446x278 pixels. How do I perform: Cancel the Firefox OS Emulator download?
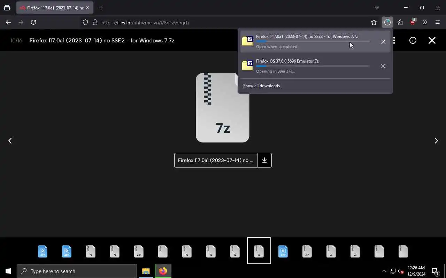pos(383,66)
